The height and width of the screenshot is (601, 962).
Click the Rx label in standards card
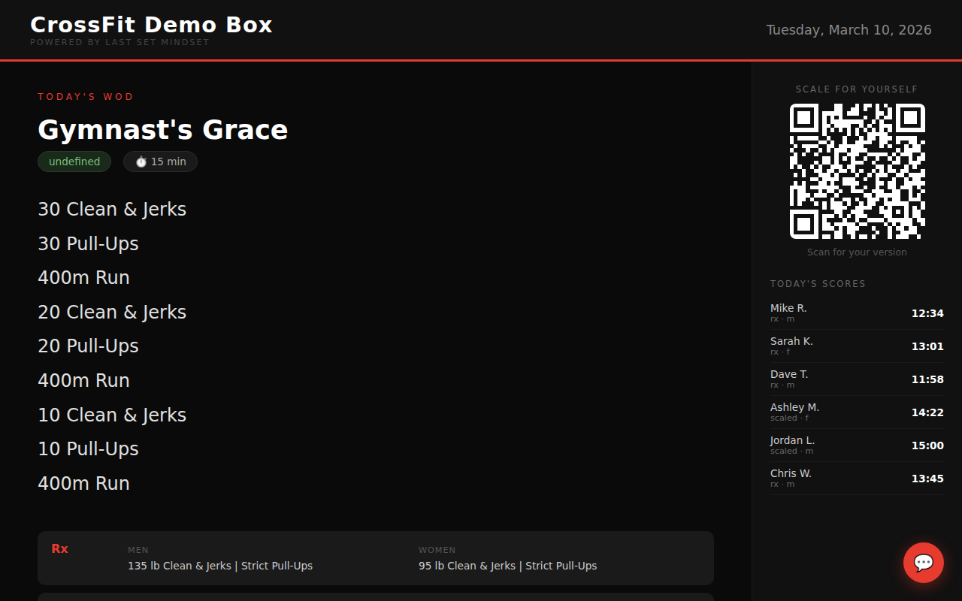[59, 549]
